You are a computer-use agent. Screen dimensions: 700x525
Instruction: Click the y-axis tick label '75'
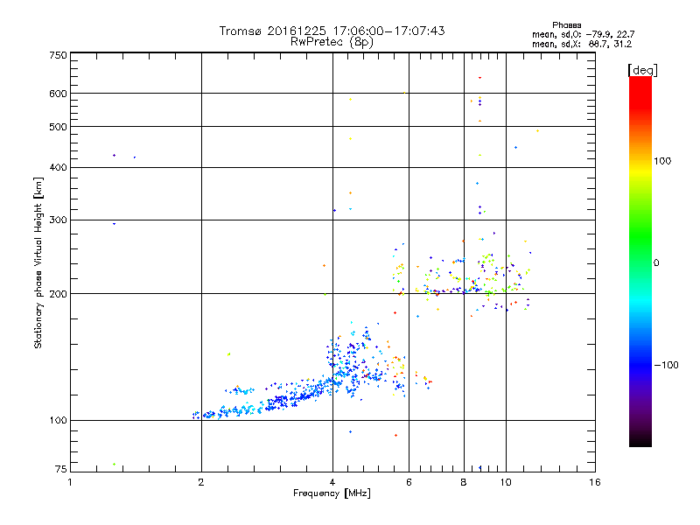pos(61,469)
